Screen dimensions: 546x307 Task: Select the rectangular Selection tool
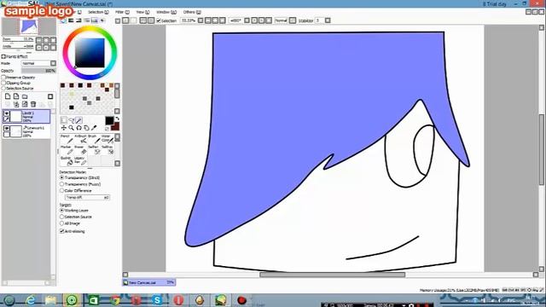coord(64,120)
